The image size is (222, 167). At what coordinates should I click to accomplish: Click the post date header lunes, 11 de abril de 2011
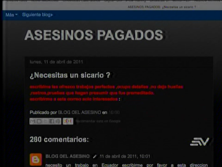point(56,62)
